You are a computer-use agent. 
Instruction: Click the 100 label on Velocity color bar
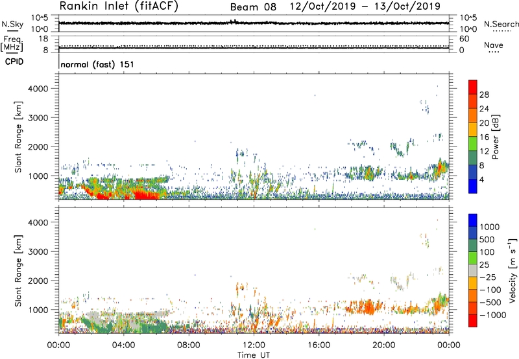click(x=487, y=252)
